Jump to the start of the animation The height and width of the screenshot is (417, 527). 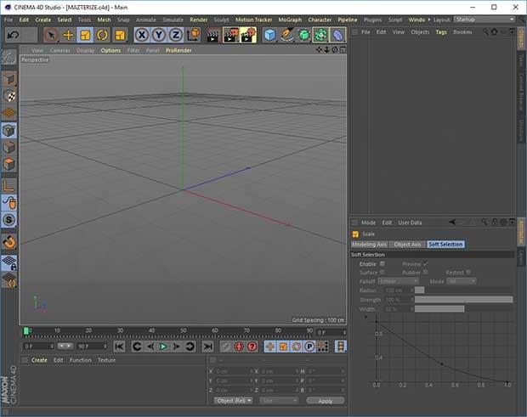119,347
